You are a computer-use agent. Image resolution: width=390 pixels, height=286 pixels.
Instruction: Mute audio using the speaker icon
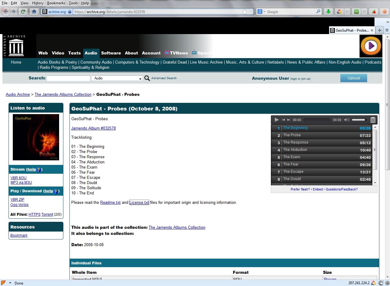point(346,120)
